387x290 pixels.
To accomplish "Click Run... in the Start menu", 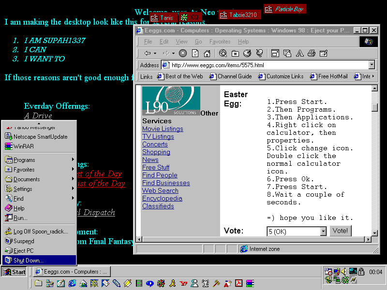I will click(40, 218).
